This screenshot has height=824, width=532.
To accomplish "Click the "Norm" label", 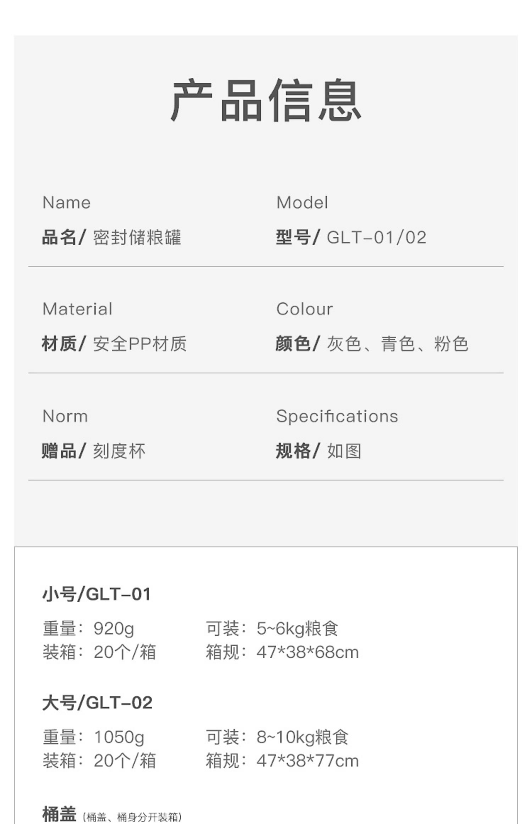I will (x=65, y=416).
